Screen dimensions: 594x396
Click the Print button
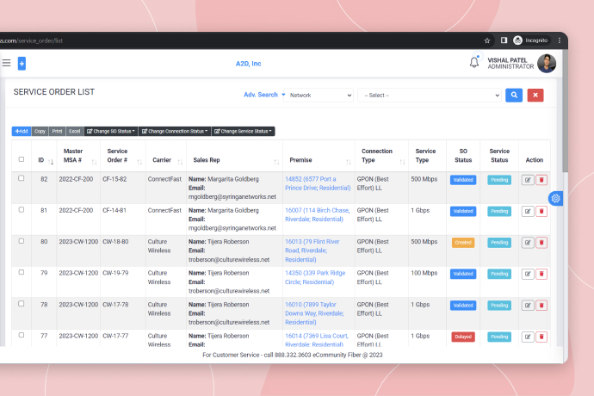[57, 131]
